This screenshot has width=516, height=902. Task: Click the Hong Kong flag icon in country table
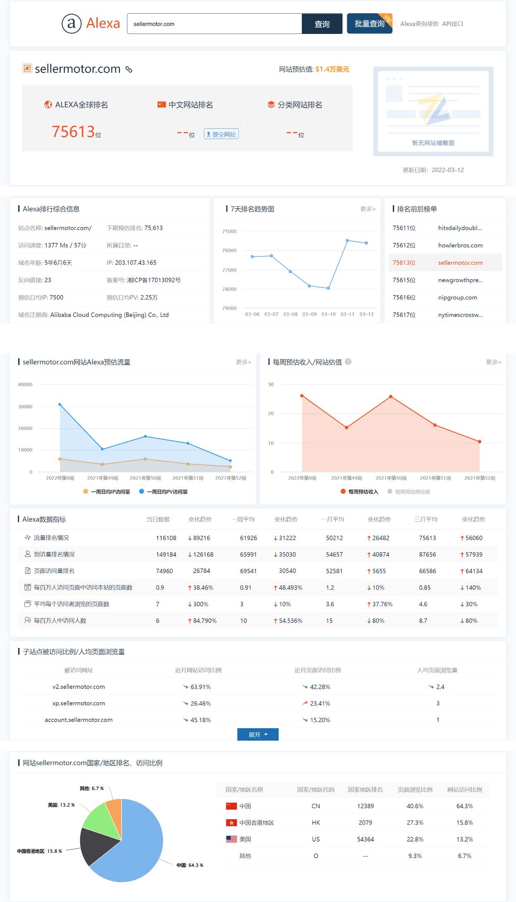[x=232, y=823]
